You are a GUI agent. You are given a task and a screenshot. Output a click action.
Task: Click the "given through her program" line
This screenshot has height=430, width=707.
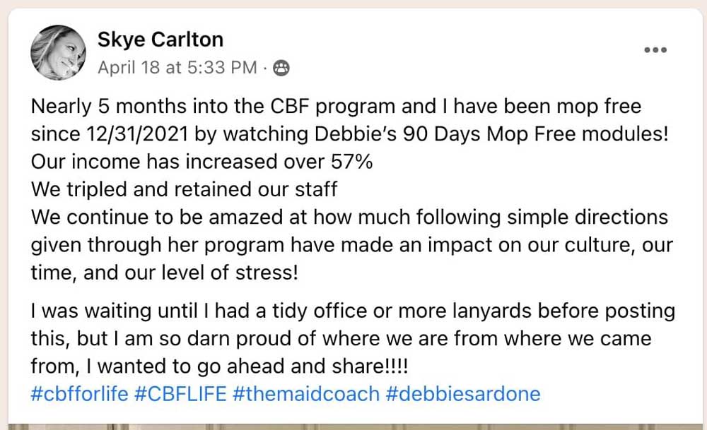pos(351,244)
